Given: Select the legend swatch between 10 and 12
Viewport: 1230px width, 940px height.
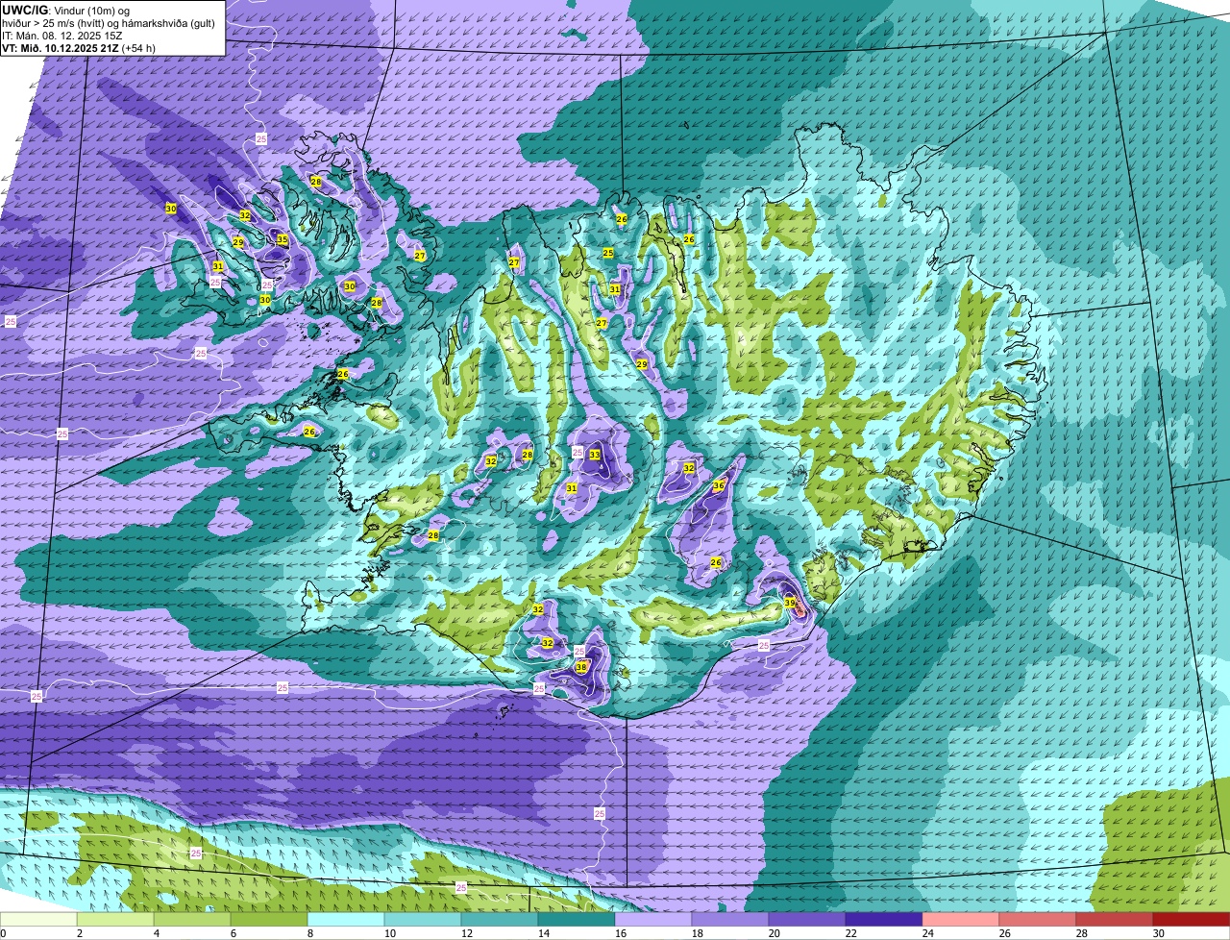Looking at the screenshot, I should coord(423,920).
